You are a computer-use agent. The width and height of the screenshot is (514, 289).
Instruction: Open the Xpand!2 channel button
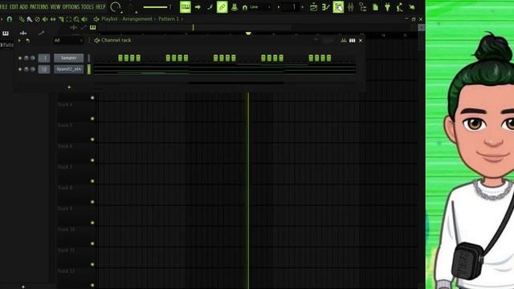tap(68, 69)
